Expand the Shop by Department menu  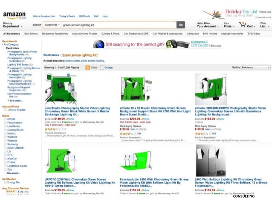pos(13,25)
